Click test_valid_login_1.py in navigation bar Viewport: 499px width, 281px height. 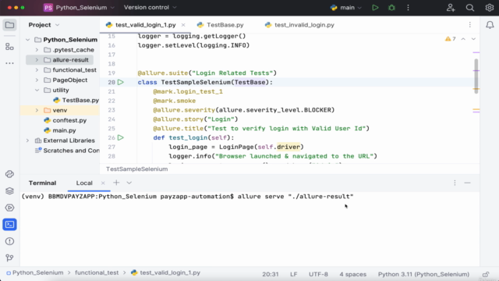coord(166,273)
